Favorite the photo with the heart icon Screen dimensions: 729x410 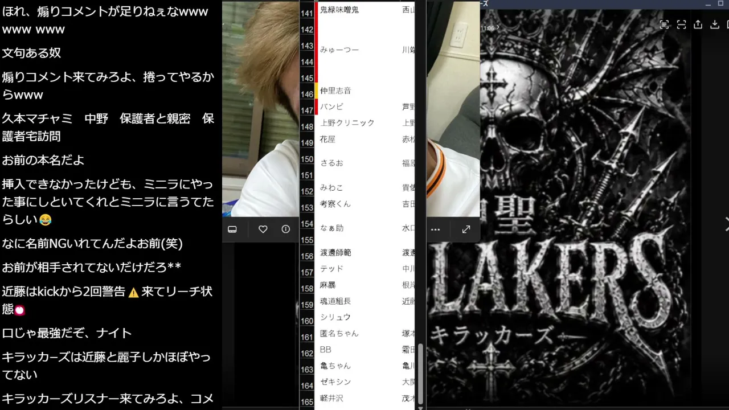pyautogui.click(x=263, y=229)
